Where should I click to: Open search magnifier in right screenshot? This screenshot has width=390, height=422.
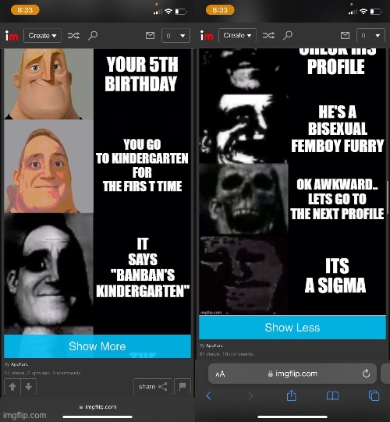[288, 35]
